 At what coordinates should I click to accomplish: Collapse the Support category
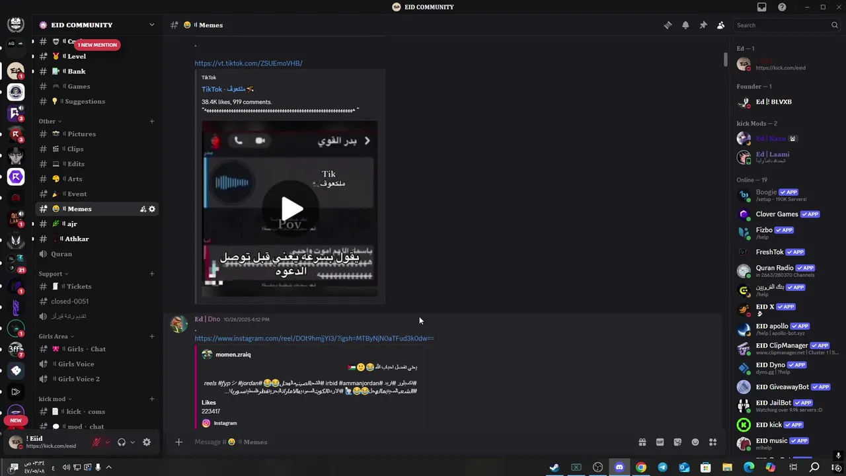pyautogui.click(x=54, y=274)
